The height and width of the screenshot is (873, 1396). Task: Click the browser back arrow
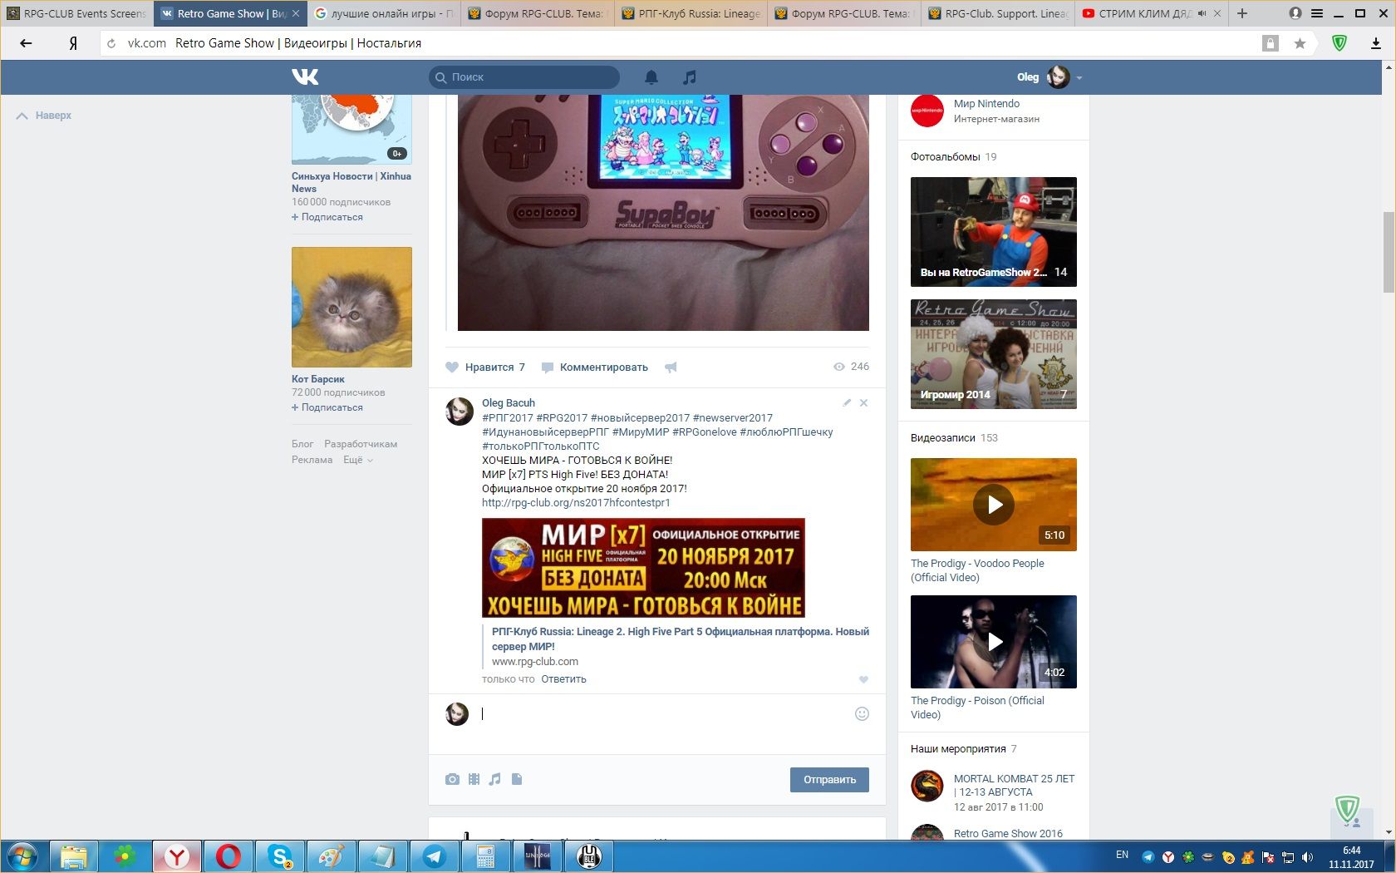(26, 43)
